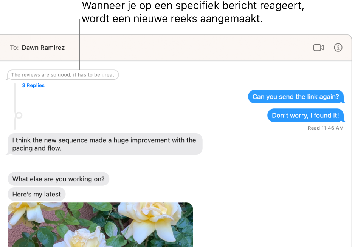Open the yellow roses photo attachment

click(100, 225)
